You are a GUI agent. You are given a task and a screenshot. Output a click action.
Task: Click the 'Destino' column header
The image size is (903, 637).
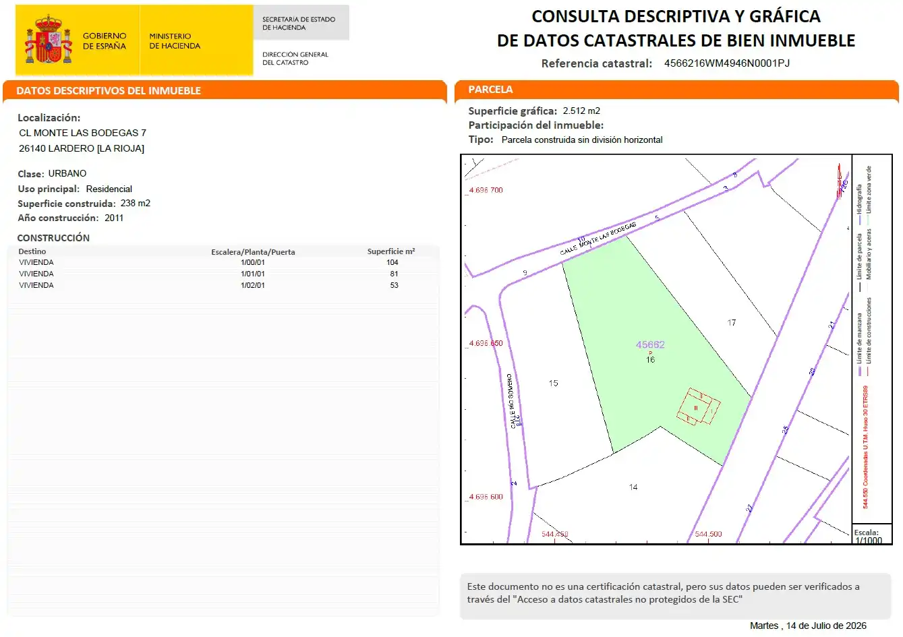pos(32,251)
